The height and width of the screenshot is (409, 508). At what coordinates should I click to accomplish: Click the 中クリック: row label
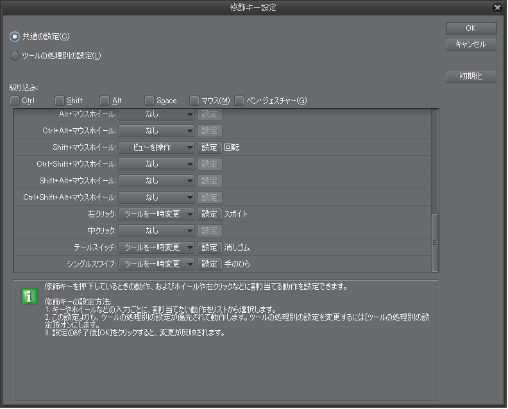(x=102, y=231)
